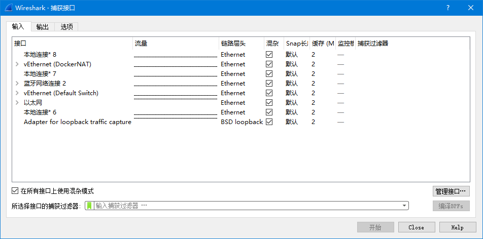This screenshot has width=483, height=239.
Task: Switch to the 输入 tab
Action: (x=18, y=26)
